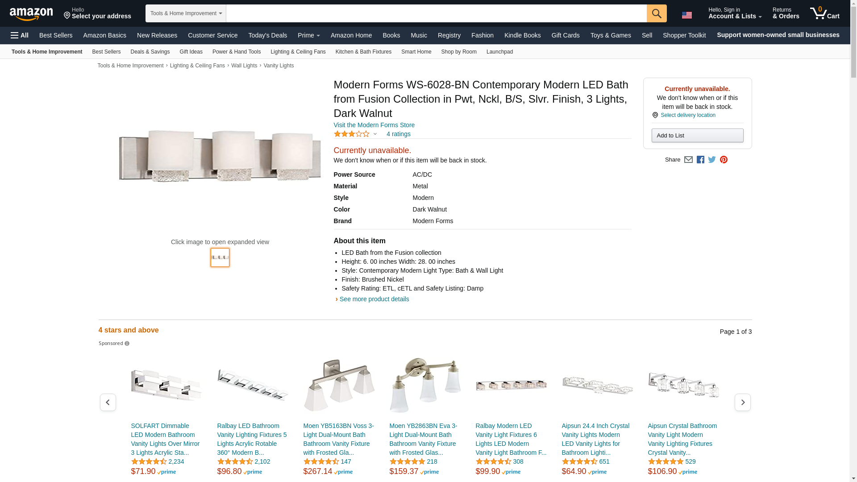This screenshot has width=857, height=482.
Task: Expand the search category dropdown
Action: click(186, 13)
